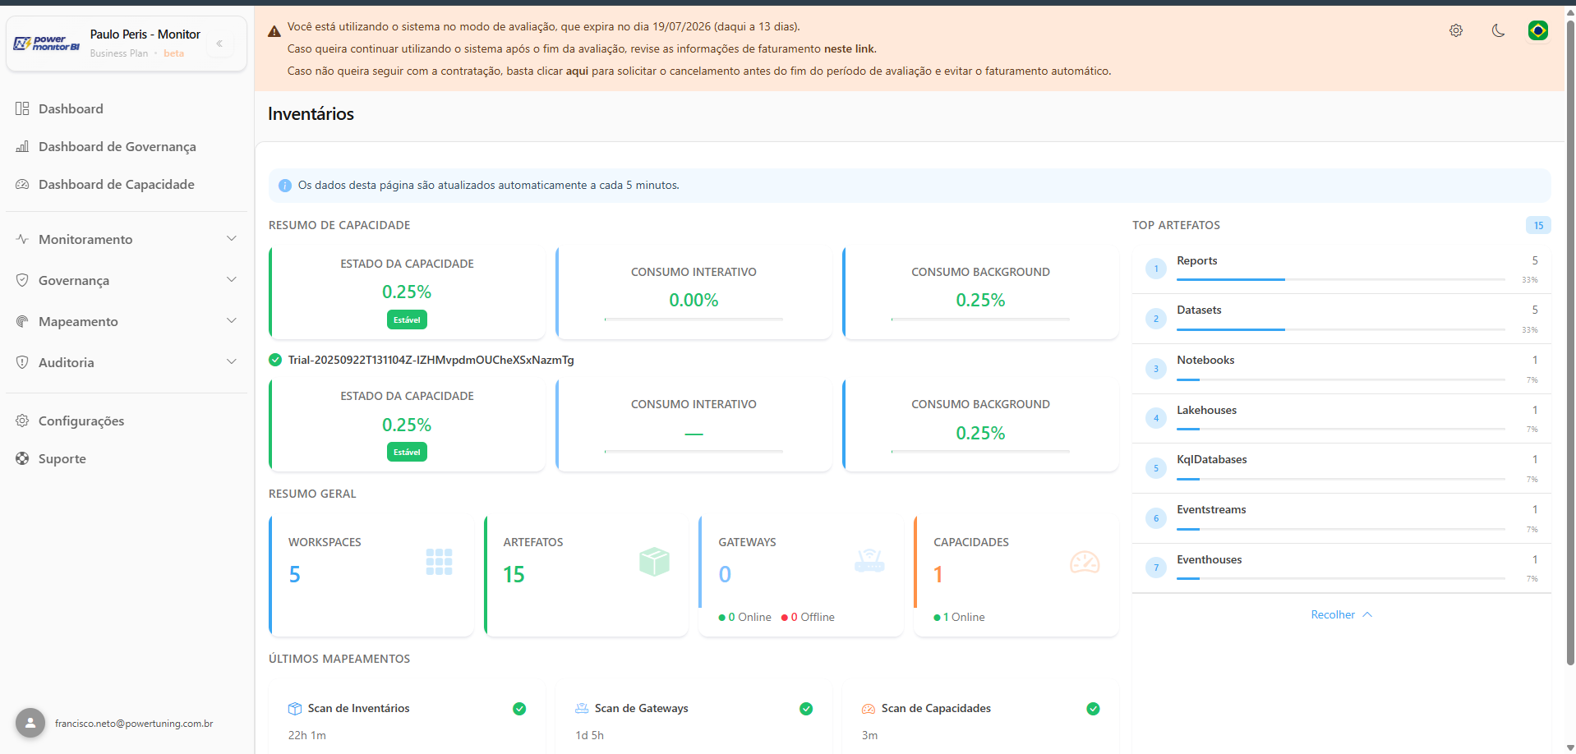The height and width of the screenshot is (754, 1576).
Task: Click the Scan de Gateways status check
Action: [806, 709]
